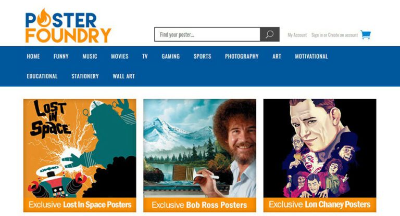Click Sign in or Create an account
The height and width of the screenshot is (216, 400).
coord(335,35)
